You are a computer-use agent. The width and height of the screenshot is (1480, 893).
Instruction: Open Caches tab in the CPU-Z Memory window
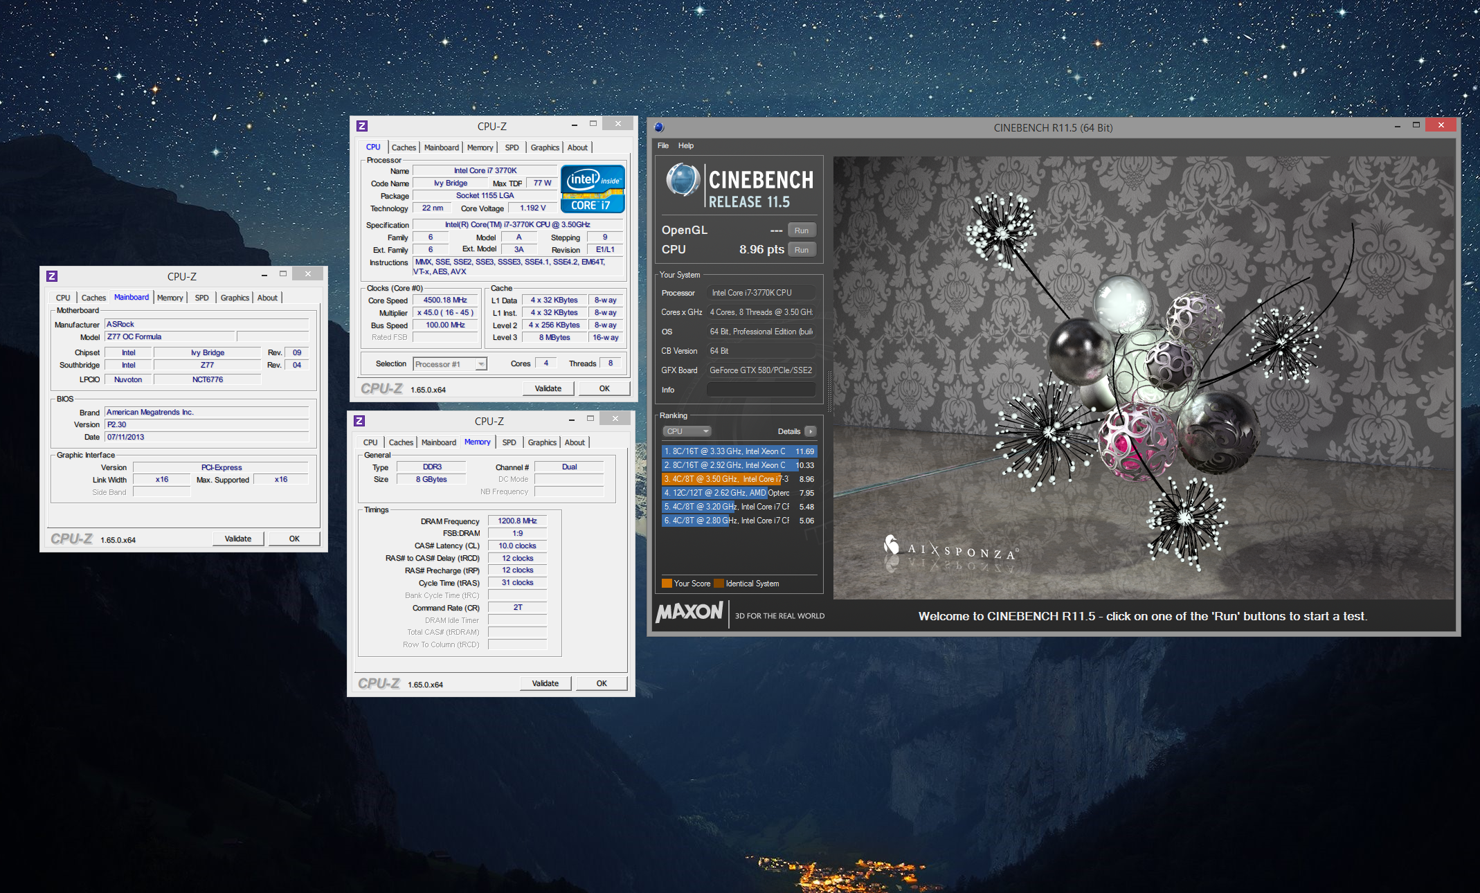coord(401,442)
